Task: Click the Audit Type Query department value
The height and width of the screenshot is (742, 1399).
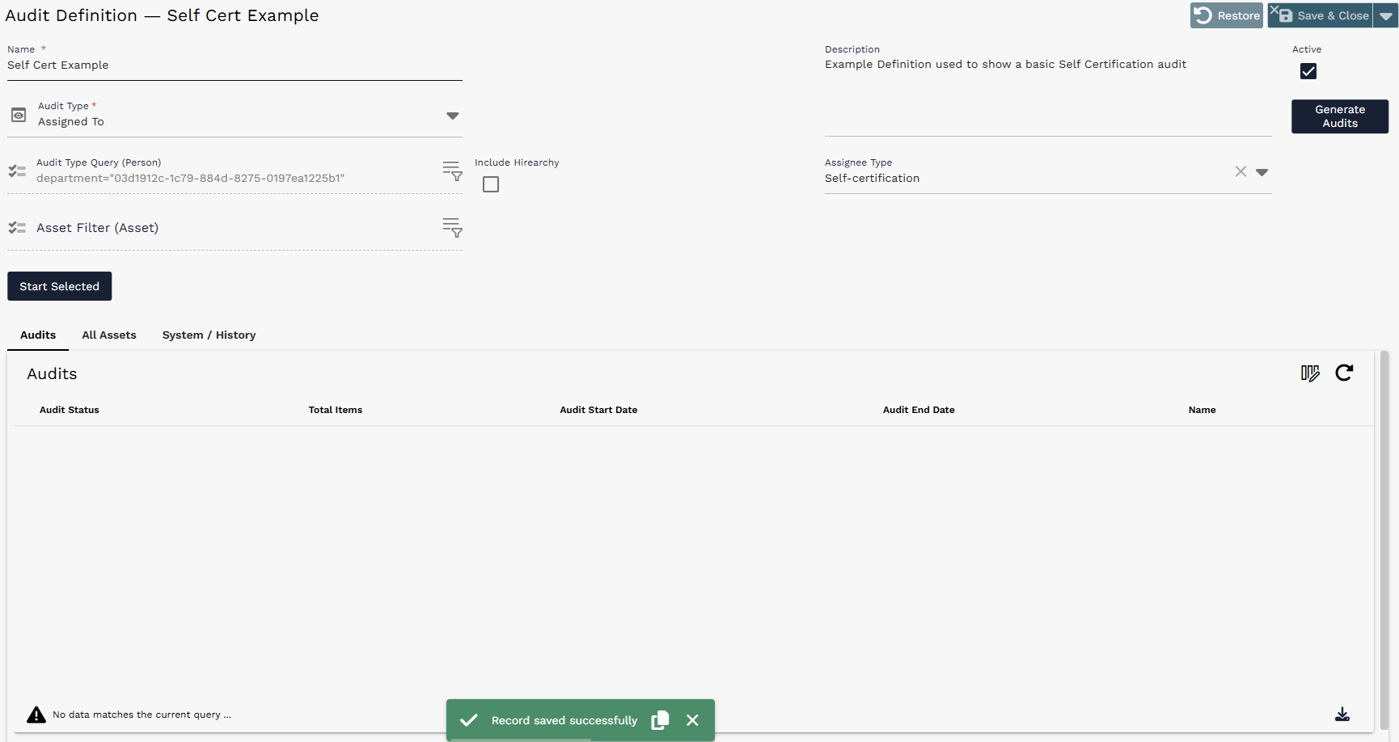Action: pos(190,178)
